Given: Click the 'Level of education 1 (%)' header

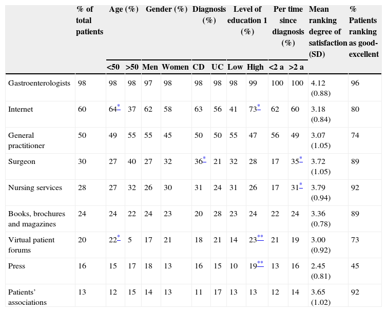Looking at the screenshot, I should click(247, 20).
